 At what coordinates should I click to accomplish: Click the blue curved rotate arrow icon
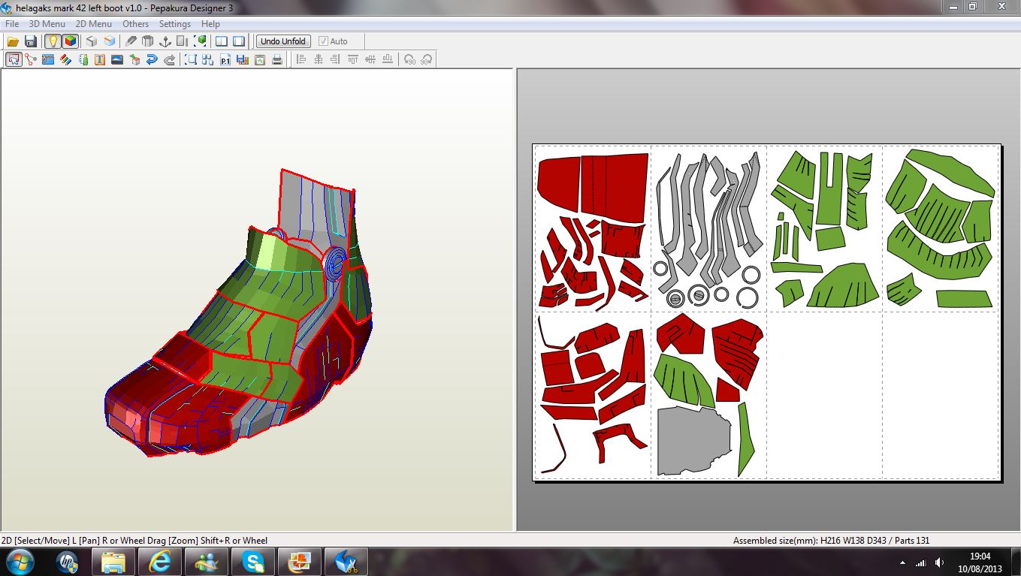coord(152,59)
